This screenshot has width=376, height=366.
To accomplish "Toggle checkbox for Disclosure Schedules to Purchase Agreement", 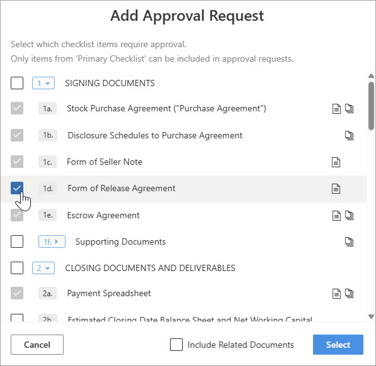I will (17, 135).
